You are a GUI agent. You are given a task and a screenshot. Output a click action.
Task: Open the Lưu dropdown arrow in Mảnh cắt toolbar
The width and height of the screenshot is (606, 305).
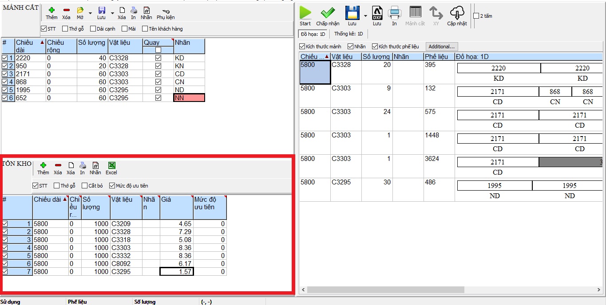coord(112,13)
